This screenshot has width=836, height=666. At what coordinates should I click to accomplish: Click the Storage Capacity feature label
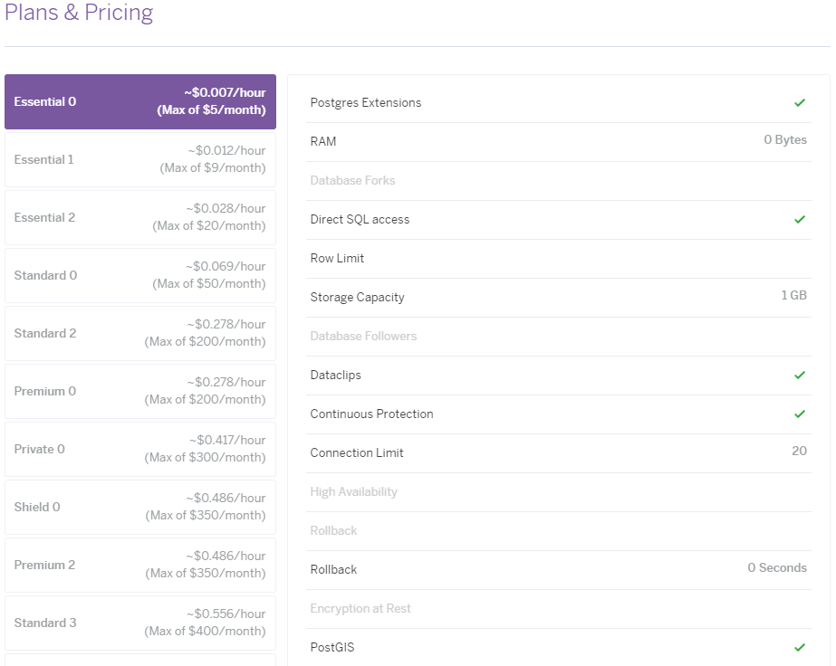pos(357,298)
